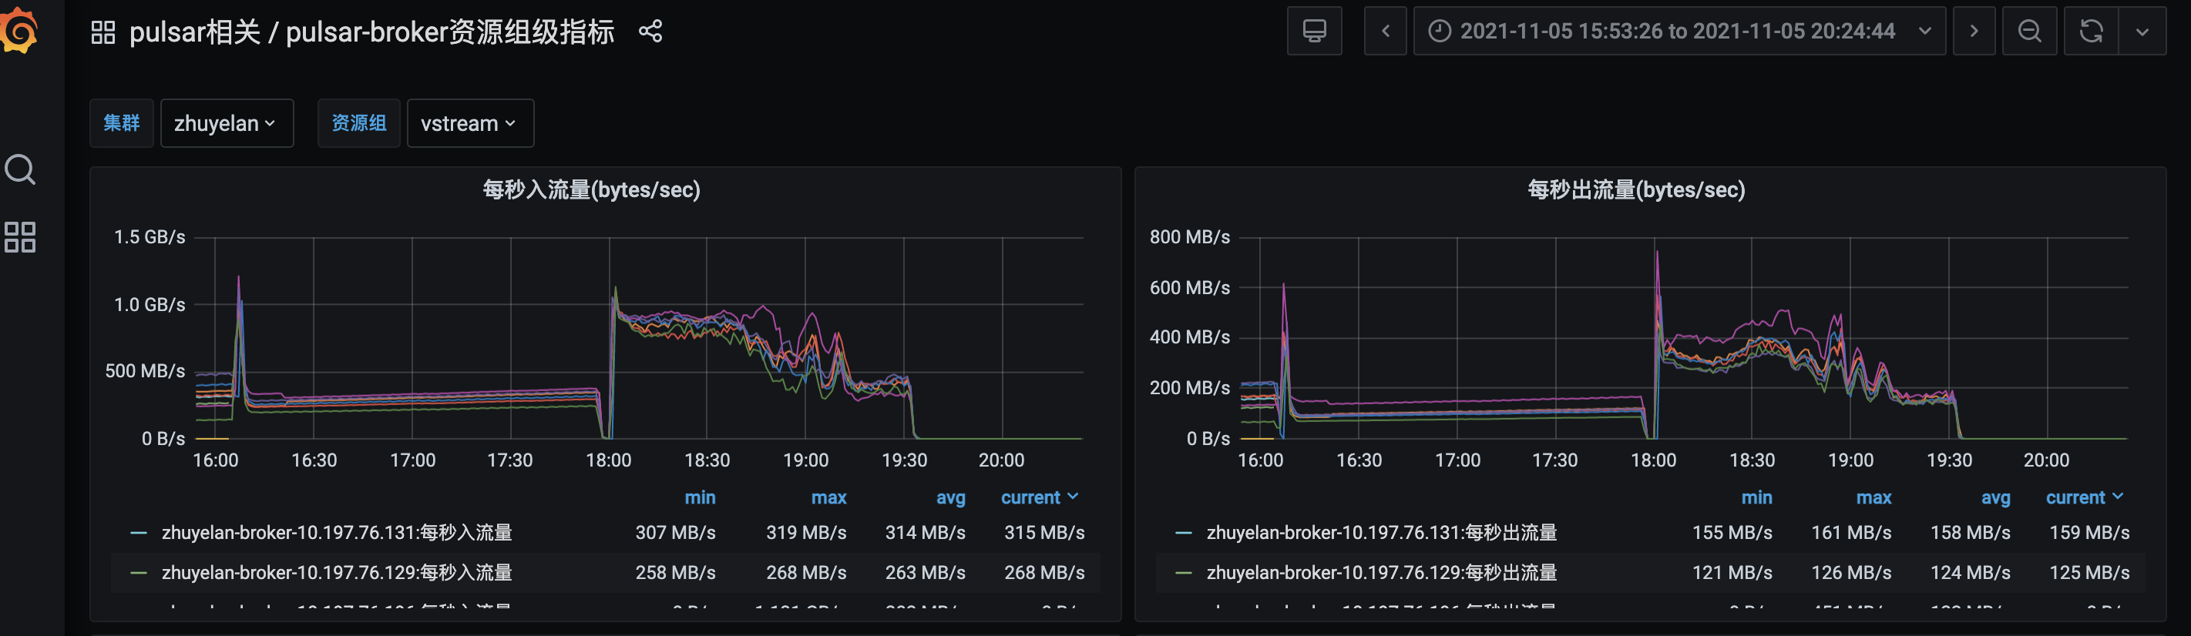Open pulsar相关 folder breadcrumb
This screenshot has height=636, width=2191.
[x=195, y=32]
